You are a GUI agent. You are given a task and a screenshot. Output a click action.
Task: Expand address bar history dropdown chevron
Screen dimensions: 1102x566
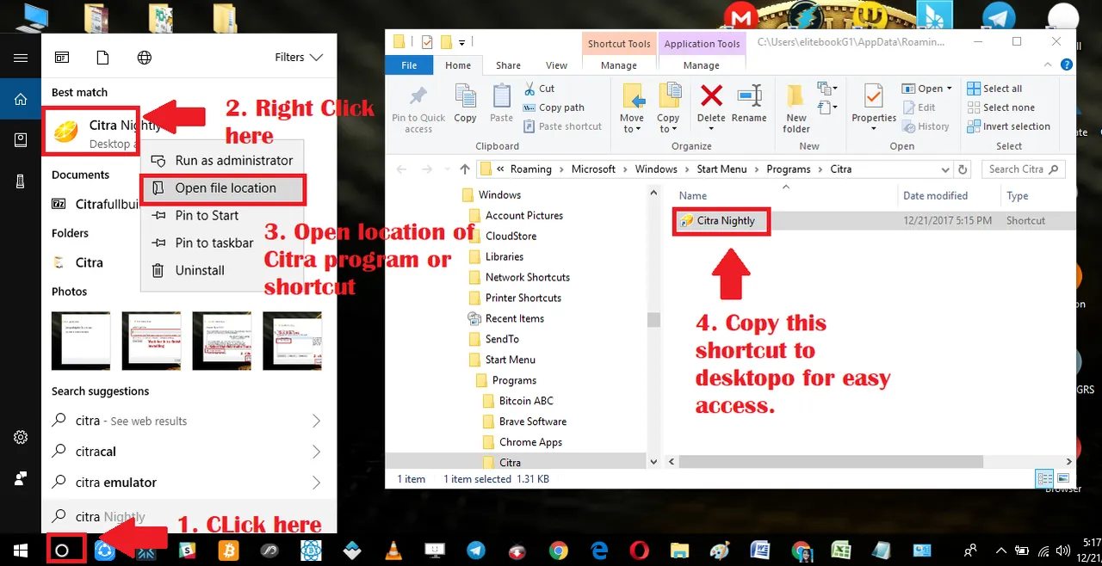pyautogui.click(x=945, y=169)
